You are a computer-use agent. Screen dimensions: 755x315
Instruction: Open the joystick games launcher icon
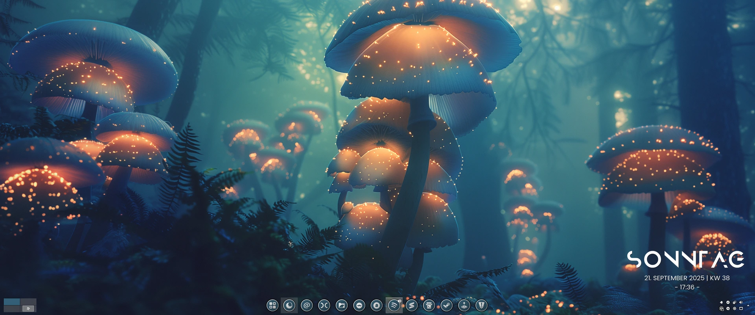(x=464, y=305)
